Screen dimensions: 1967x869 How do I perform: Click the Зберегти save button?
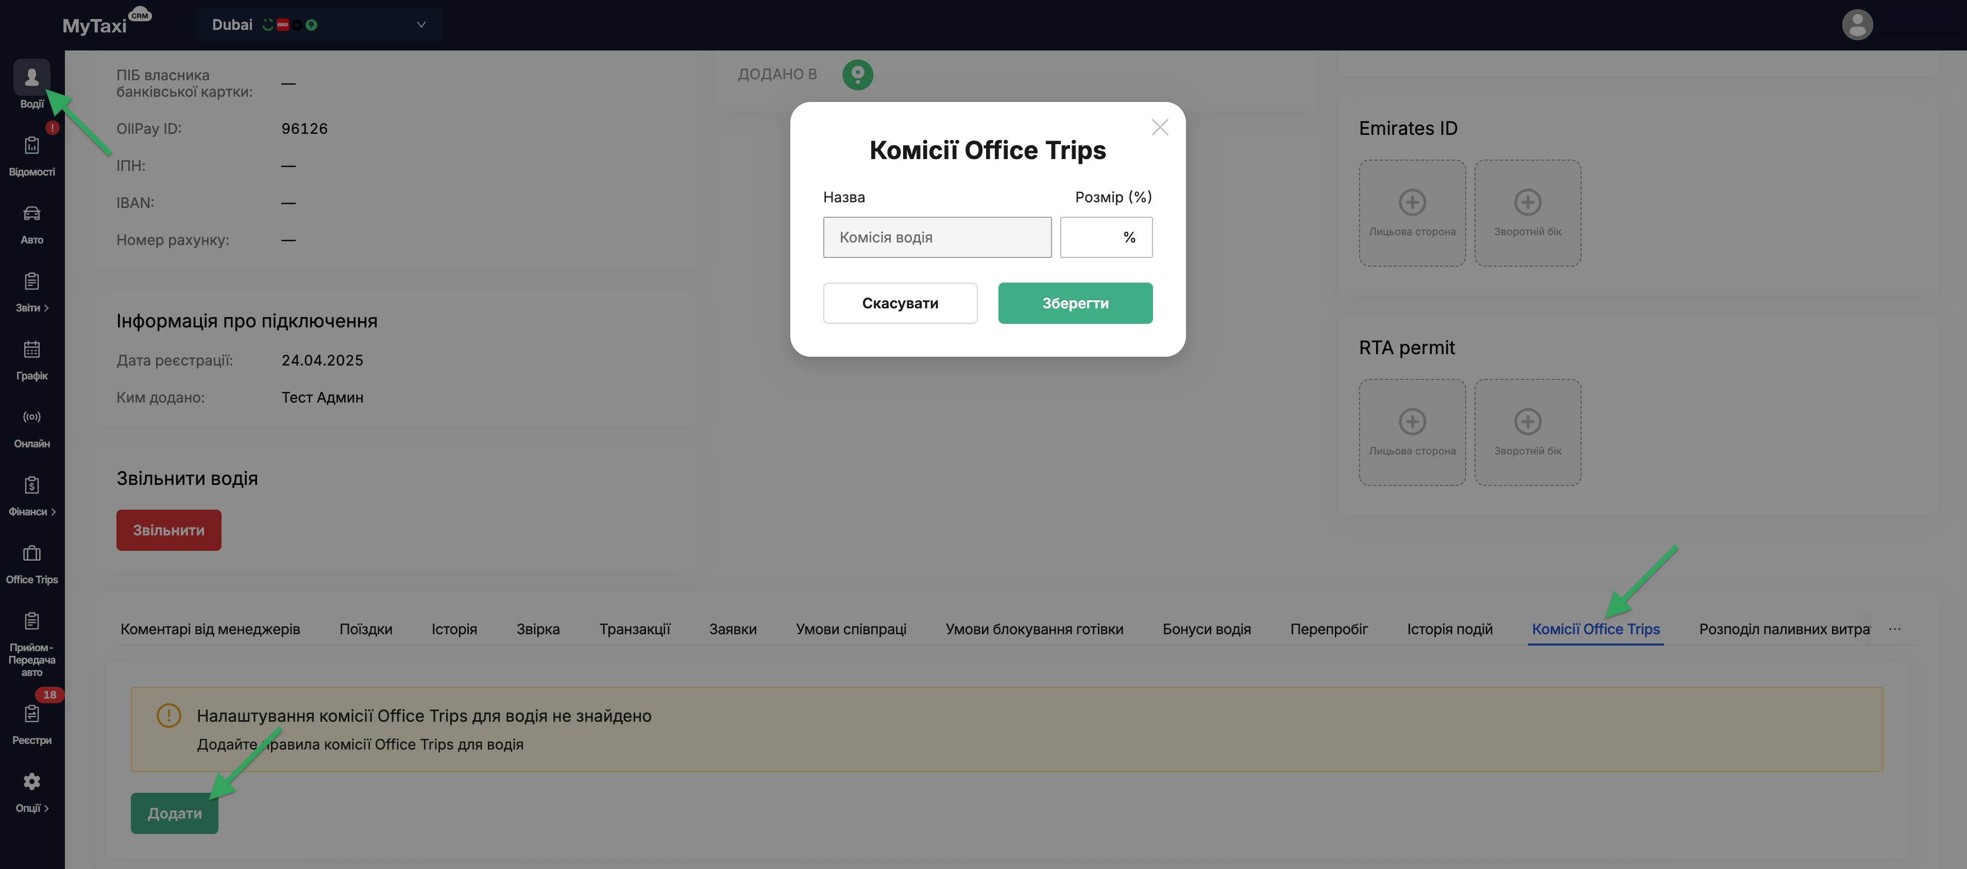click(x=1074, y=303)
